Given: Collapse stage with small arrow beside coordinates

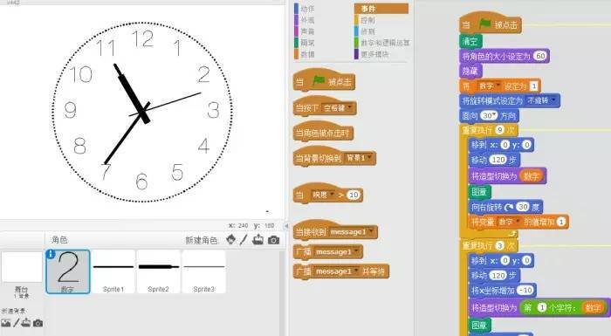Looking at the screenshot, I should [x=285, y=226].
